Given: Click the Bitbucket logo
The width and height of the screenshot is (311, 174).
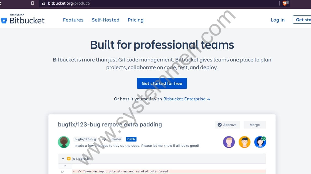Looking at the screenshot, I should tap(23, 19).
